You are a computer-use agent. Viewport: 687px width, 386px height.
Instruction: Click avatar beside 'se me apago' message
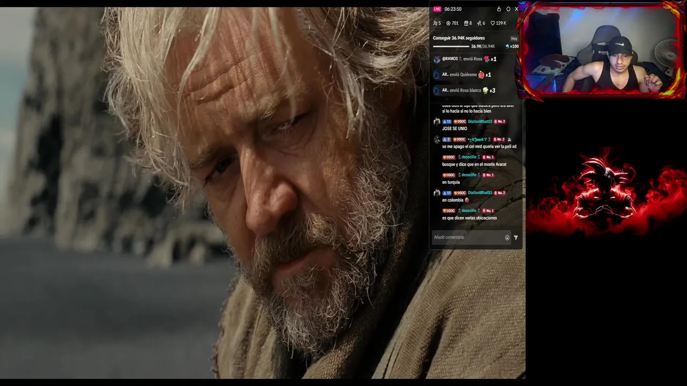click(437, 140)
